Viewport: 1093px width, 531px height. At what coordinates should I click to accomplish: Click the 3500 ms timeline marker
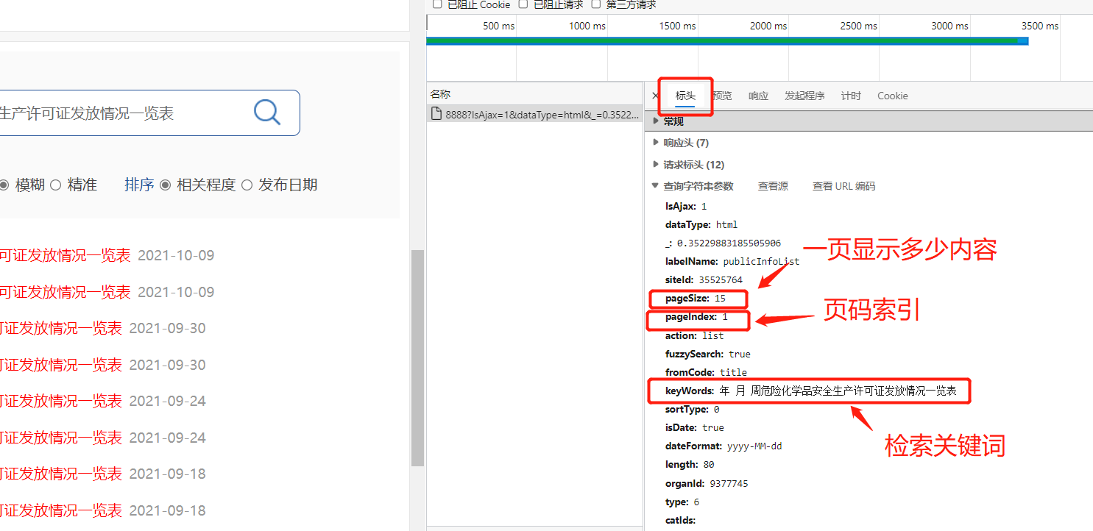click(1040, 26)
